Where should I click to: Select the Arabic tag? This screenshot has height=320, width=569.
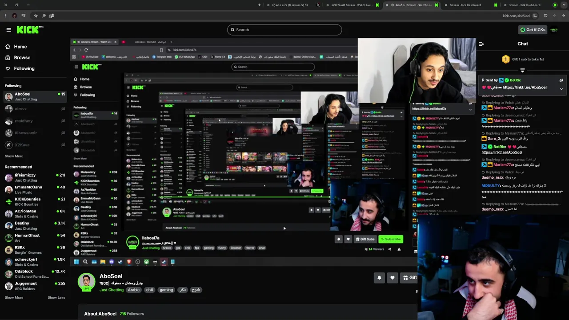134,290
